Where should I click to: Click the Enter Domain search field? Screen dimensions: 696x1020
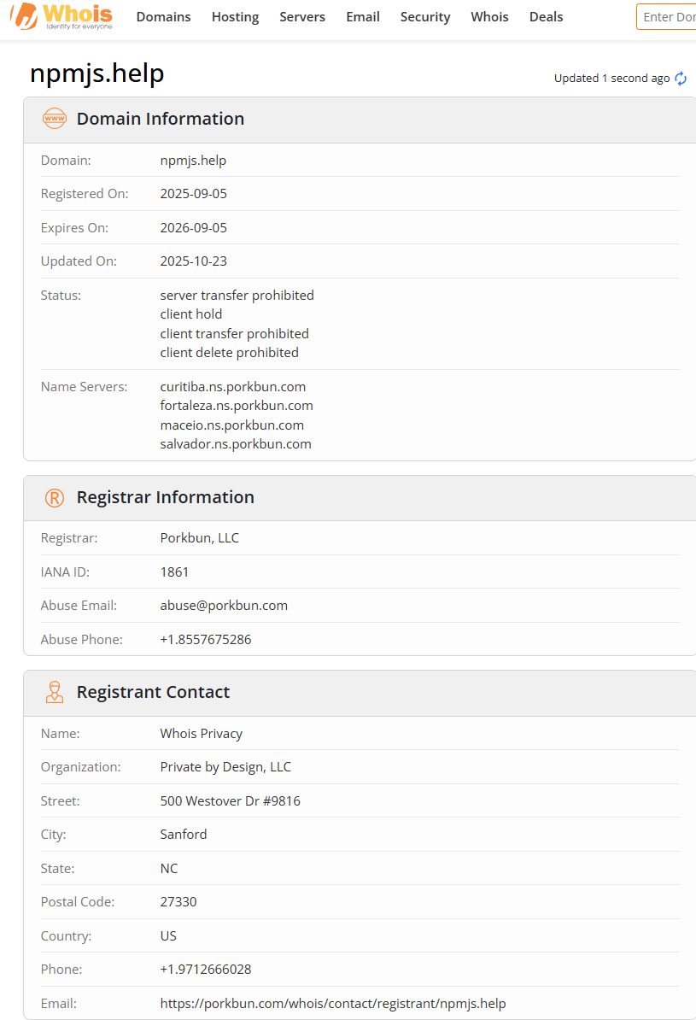[x=668, y=17]
